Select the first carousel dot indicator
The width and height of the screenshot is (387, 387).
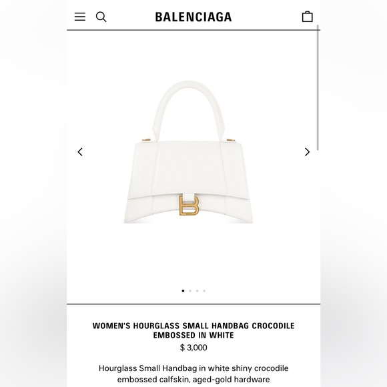click(183, 291)
